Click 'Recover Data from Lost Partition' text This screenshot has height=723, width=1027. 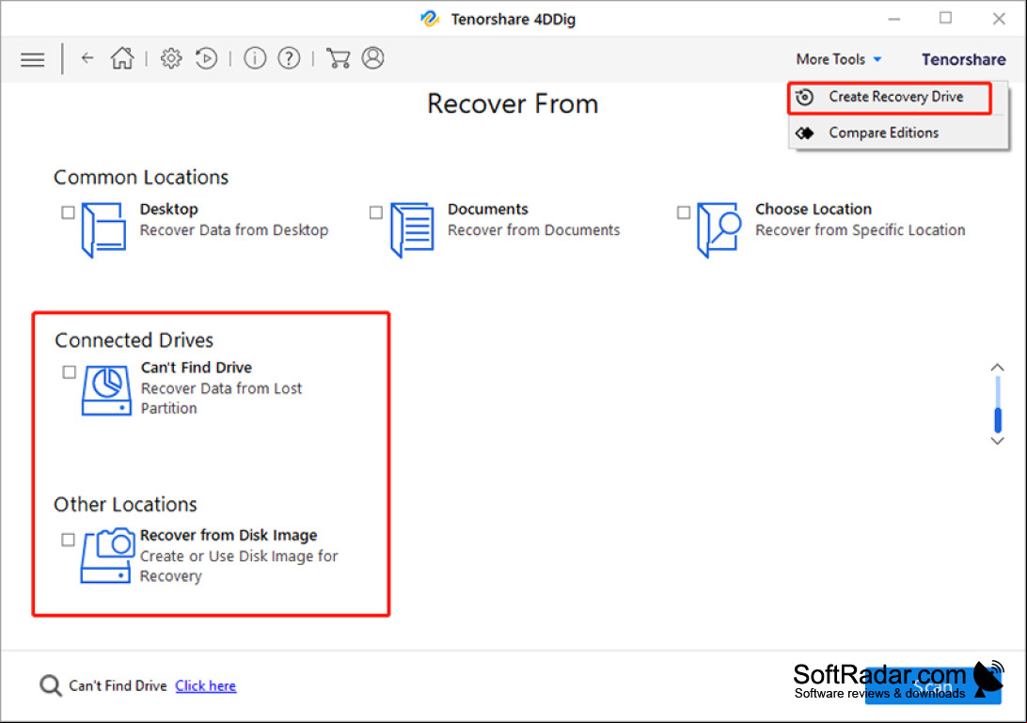(x=221, y=399)
